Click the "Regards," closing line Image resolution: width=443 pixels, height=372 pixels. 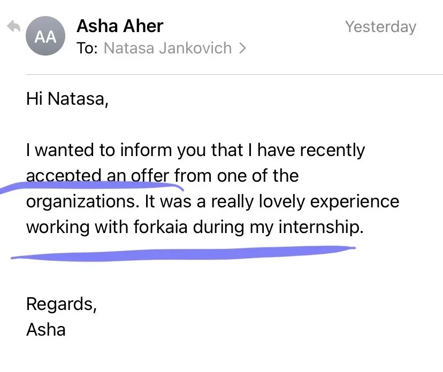tap(62, 304)
